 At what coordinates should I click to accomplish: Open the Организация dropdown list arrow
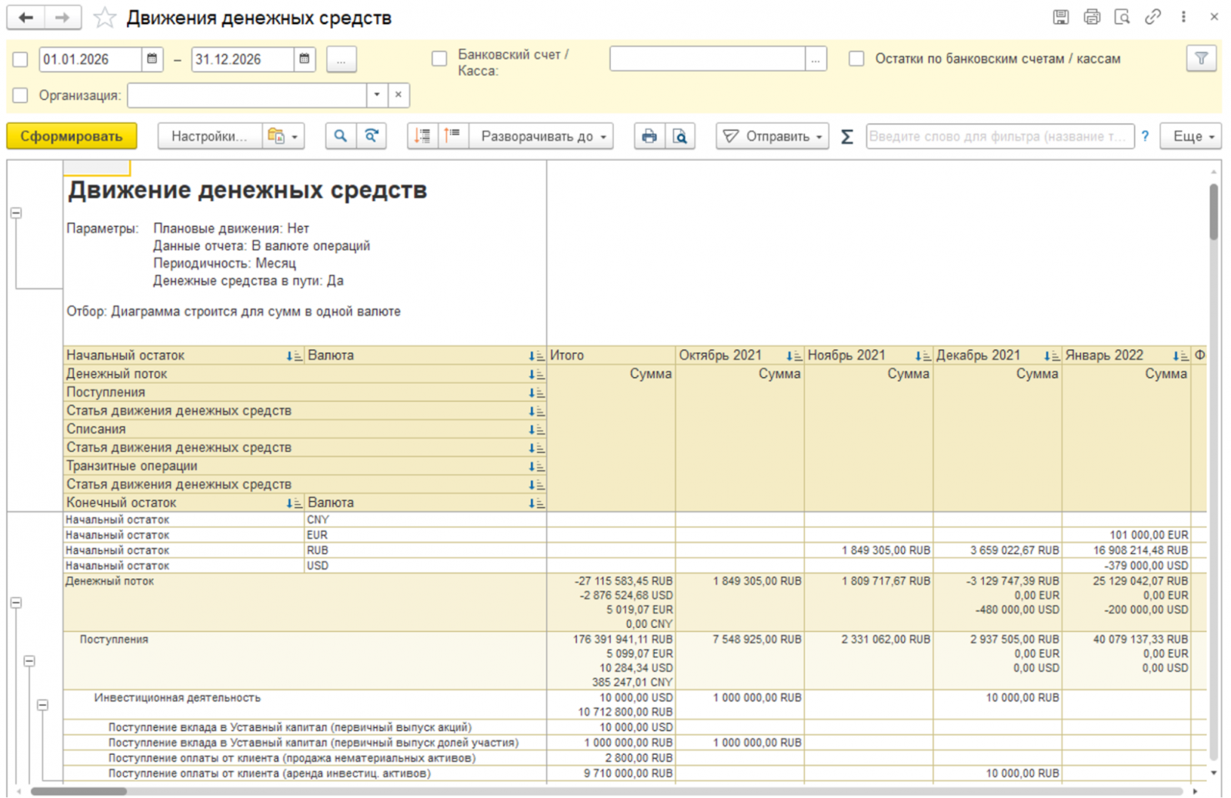[x=377, y=95]
